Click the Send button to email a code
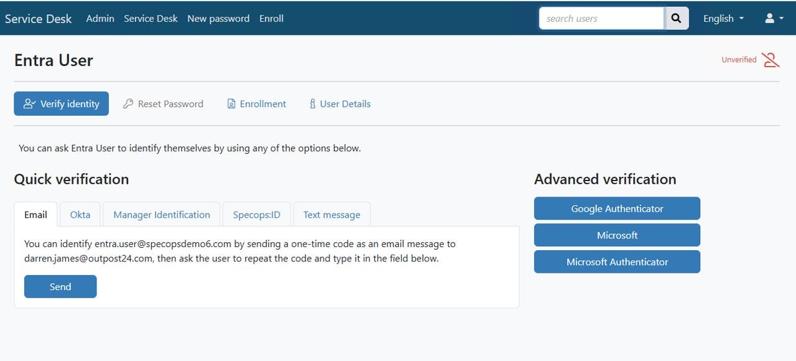The height and width of the screenshot is (361, 796). click(60, 286)
